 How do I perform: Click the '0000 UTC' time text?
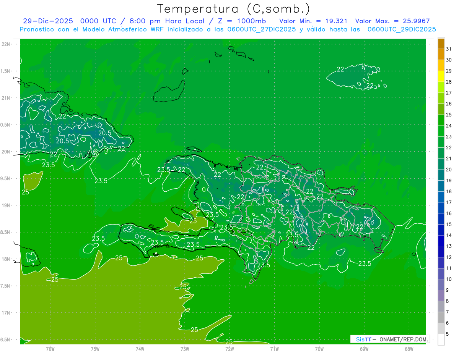(99, 21)
